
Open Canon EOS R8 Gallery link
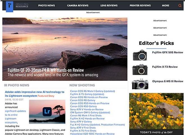click(x=83, y=100)
